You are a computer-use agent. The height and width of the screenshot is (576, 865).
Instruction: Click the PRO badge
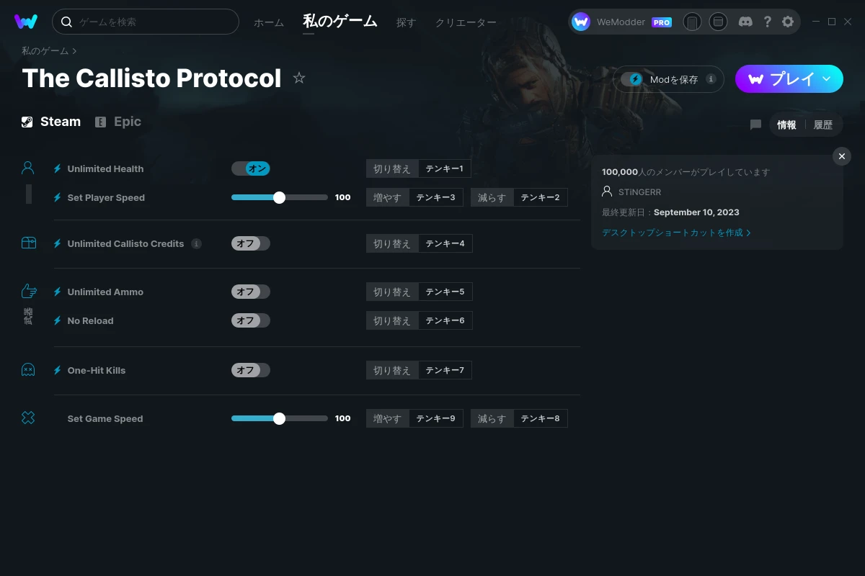coord(662,22)
